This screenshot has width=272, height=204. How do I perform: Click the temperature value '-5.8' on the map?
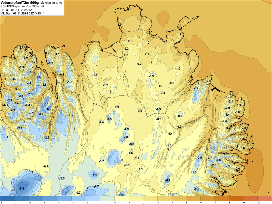pos(21,188)
